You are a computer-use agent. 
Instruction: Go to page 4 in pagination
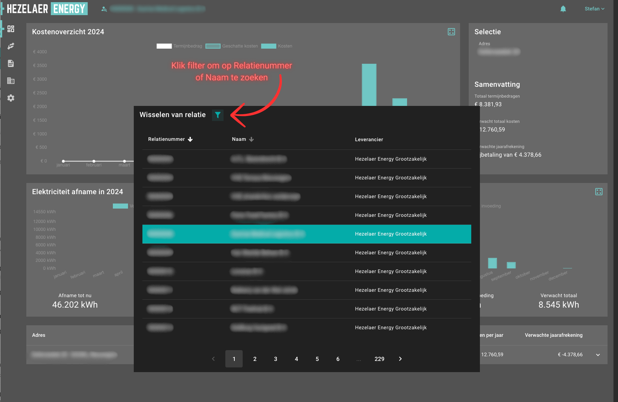(296, 359)
